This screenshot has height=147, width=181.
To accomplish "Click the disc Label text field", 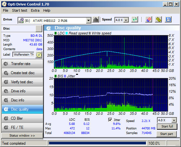I will point(23,54).
